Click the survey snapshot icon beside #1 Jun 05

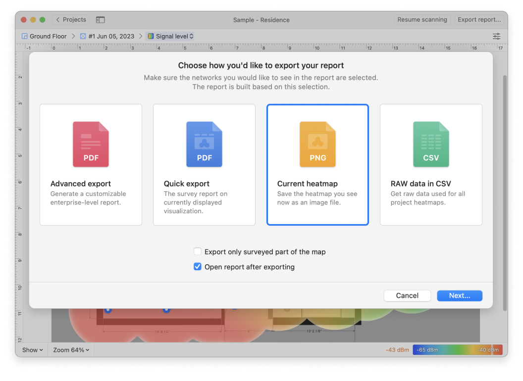[83, 36]
